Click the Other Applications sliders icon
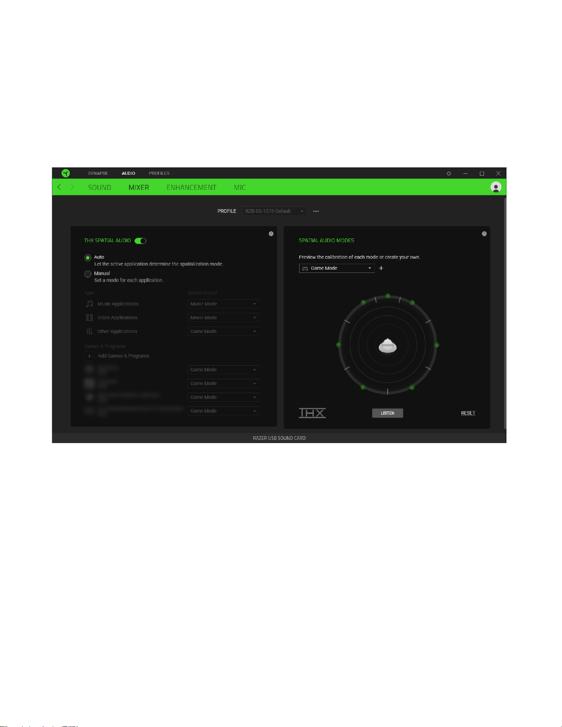 (89, 331)
